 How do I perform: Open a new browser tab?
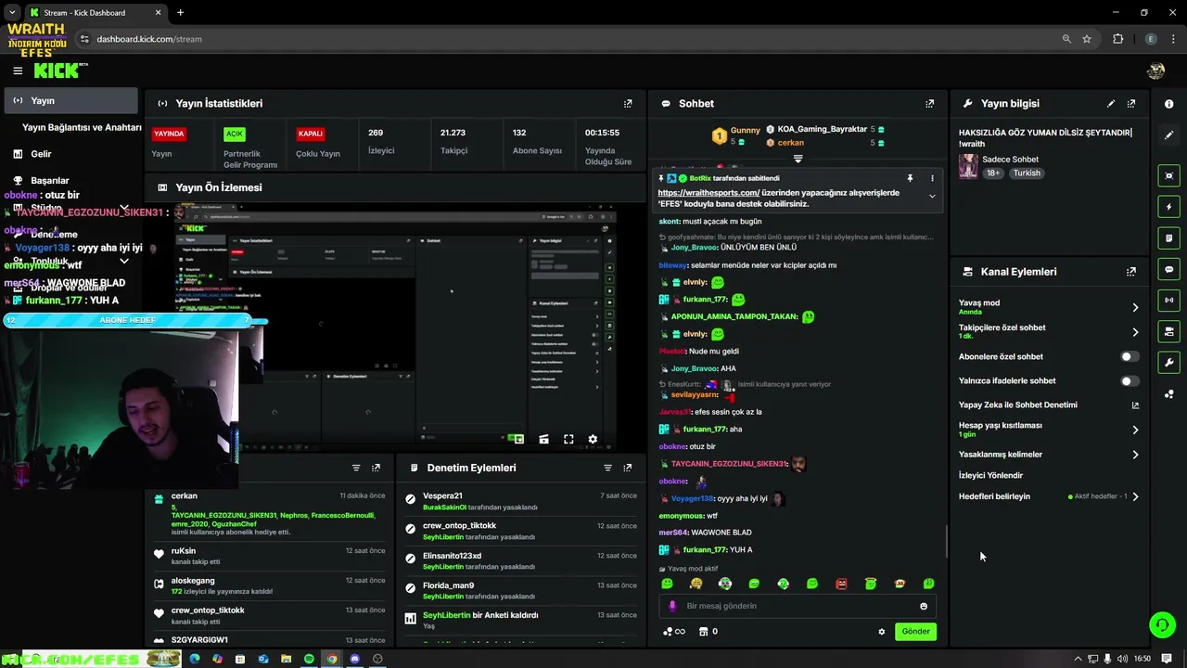(180, 12)
